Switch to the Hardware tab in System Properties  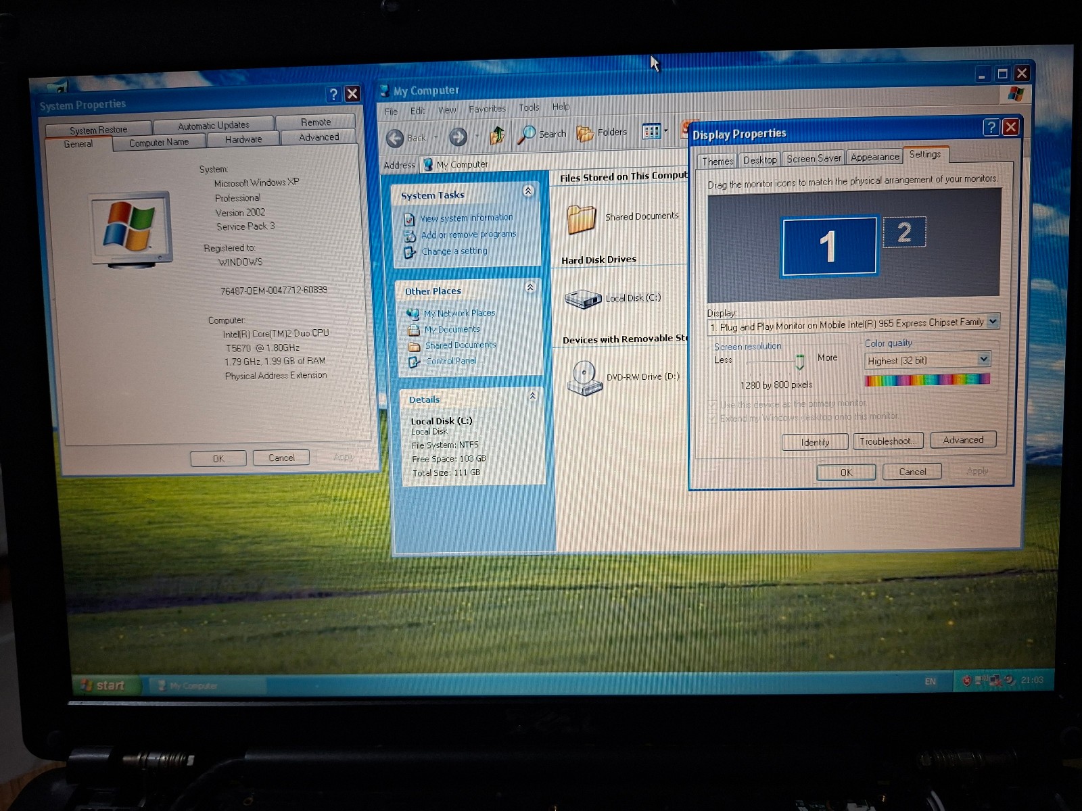[x=243, y=139]
